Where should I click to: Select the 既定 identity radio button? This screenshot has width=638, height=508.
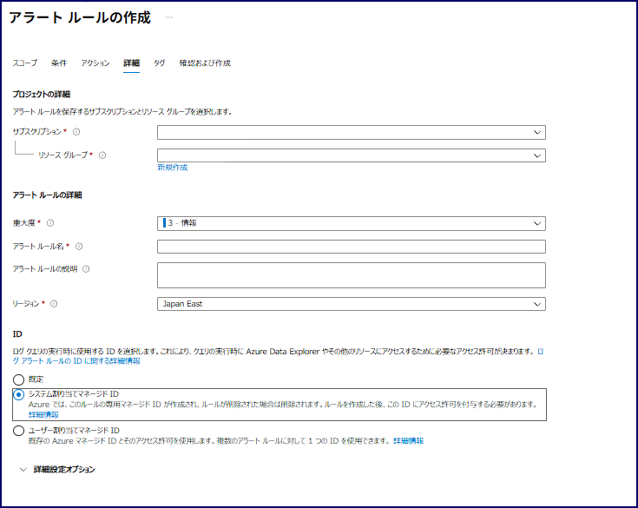[19, 379]
